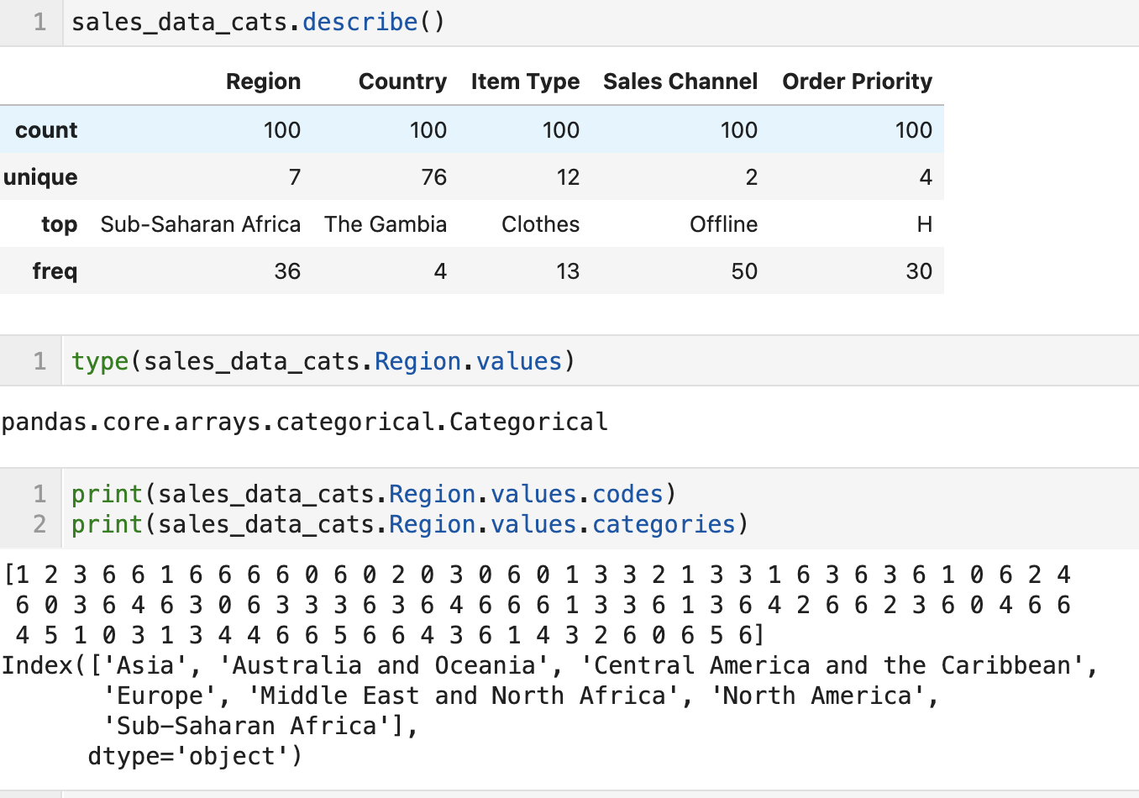Image resolution: width=1139 pixels, height=798 pixels.
Task: Click The Gambia table cell
Action: (386, 224)
